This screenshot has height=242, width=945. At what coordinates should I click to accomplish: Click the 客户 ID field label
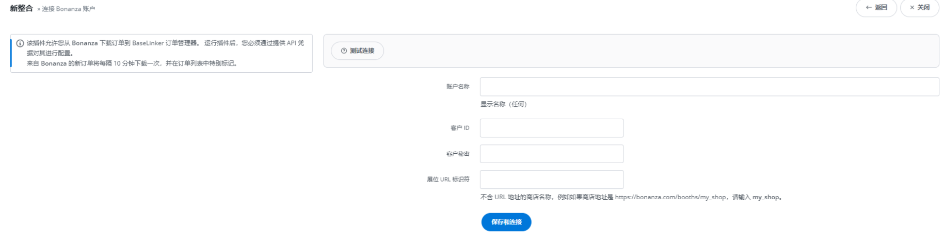pyautogui.click(x=460, y=128)
